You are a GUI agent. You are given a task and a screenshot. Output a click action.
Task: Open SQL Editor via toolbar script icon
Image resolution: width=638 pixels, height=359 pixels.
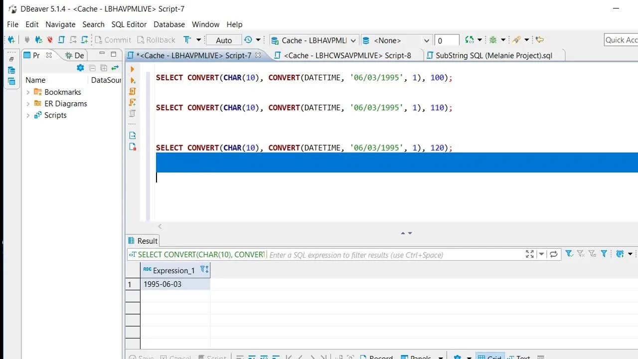61,40
